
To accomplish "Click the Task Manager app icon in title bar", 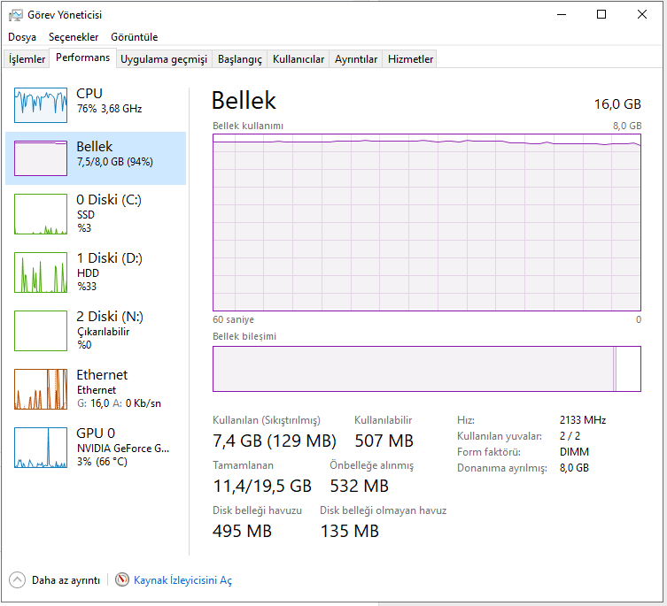I will click(x=14, y=15).
